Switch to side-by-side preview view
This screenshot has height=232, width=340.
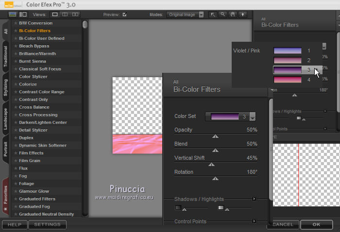[x=76, y=15]
